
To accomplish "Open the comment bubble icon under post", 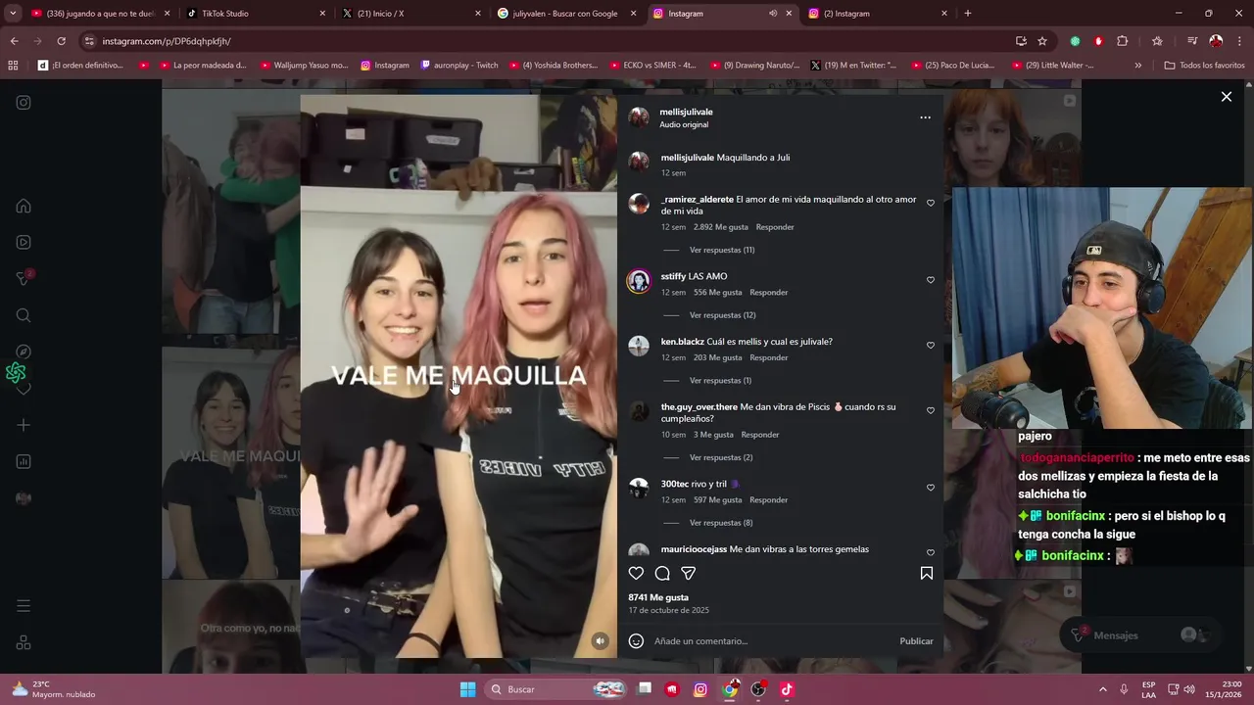I will pos(662,574).
